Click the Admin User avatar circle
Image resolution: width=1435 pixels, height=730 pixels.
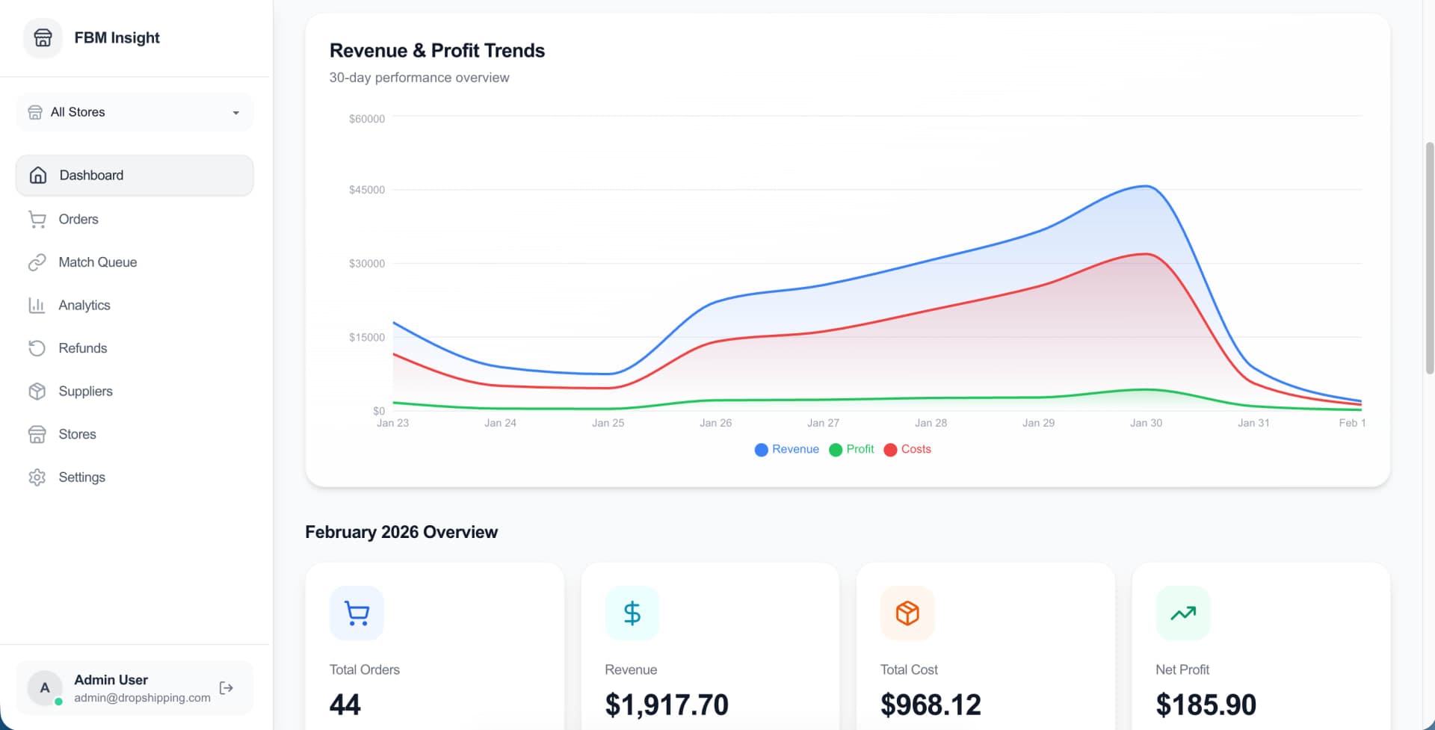point(45,688)
